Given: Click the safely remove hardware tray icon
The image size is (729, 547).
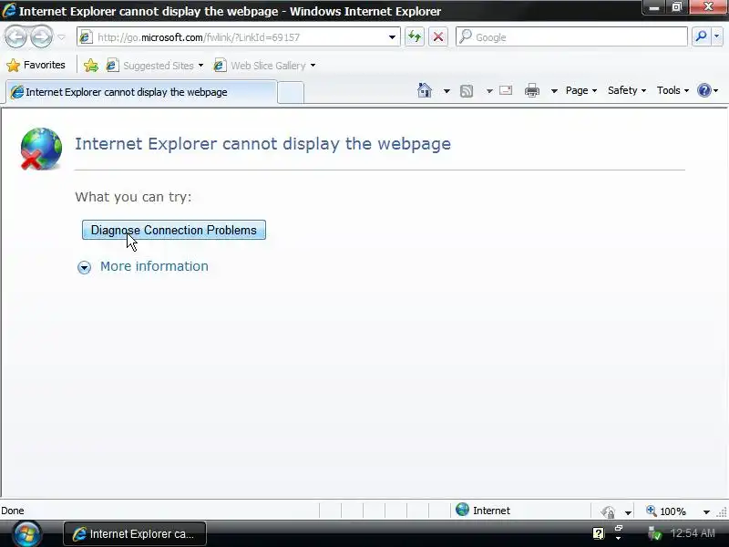Looking at the screenshot, I should point(654,533).
